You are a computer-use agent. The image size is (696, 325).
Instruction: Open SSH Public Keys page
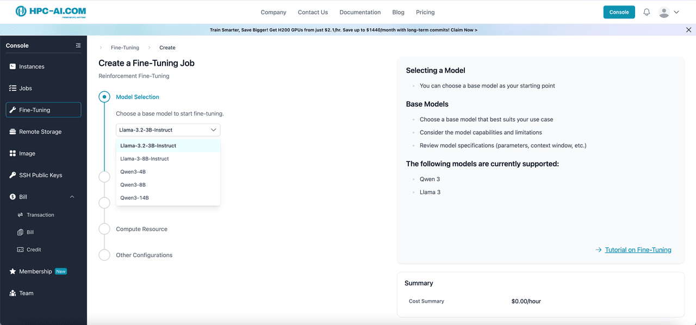[40, 175]
